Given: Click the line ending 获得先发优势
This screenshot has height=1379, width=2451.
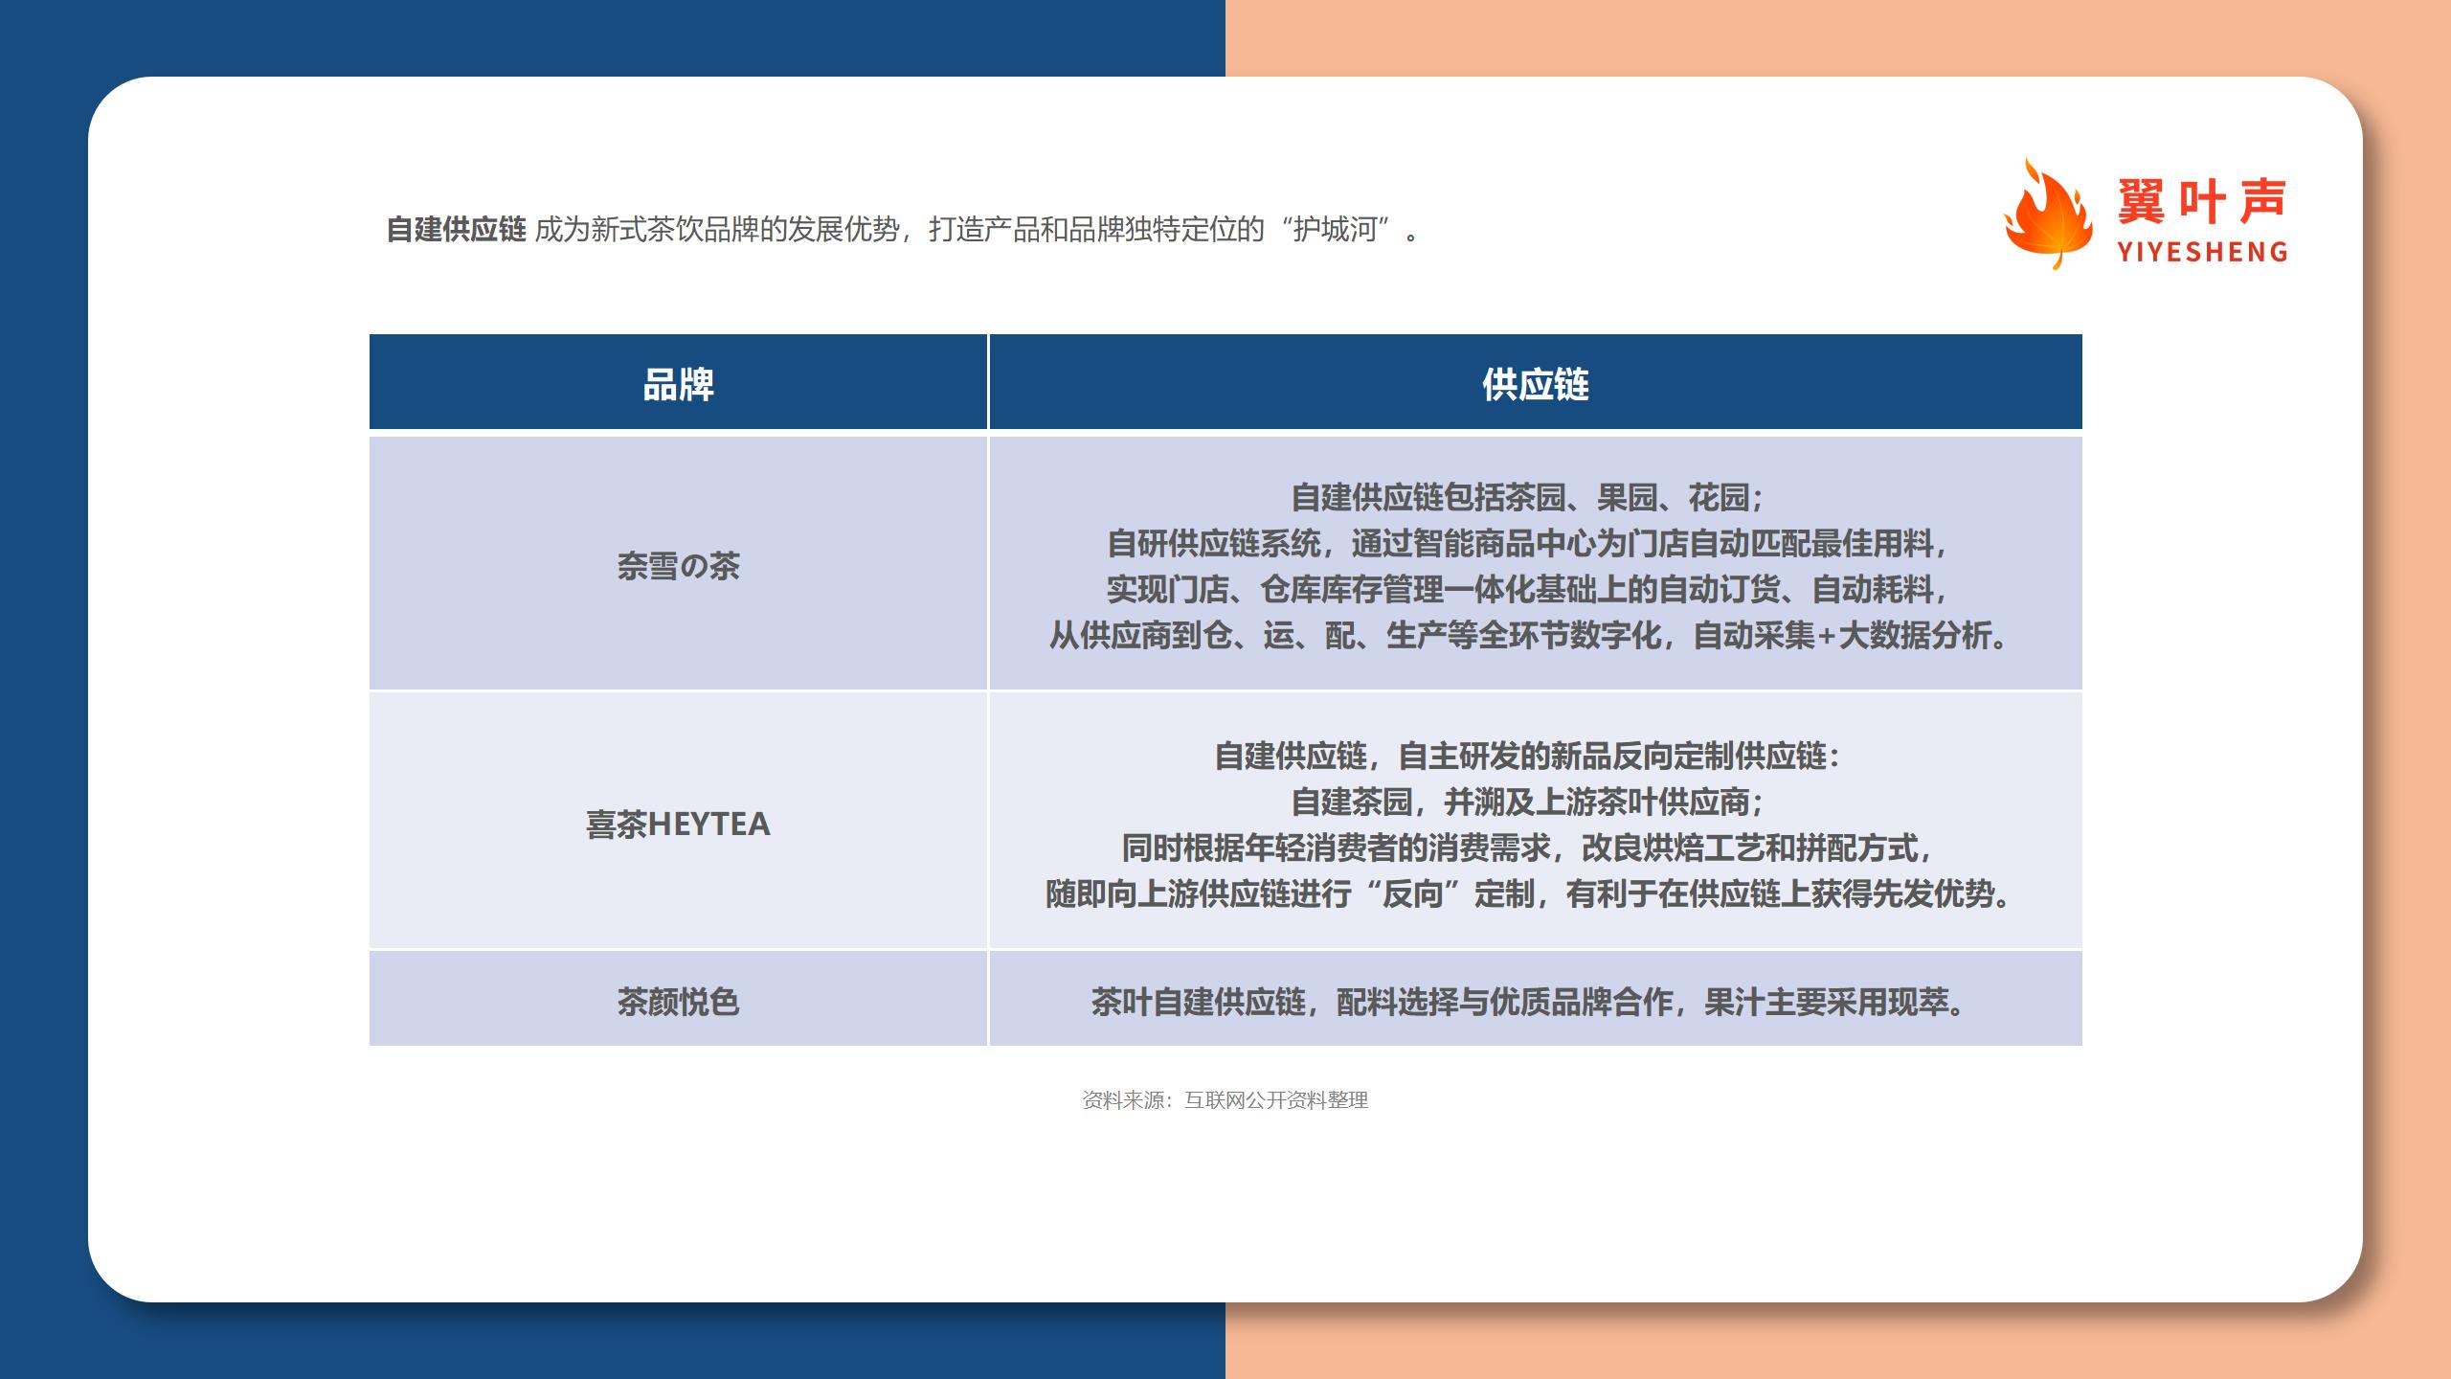Looking at the screenshot, I should 1530,893.
